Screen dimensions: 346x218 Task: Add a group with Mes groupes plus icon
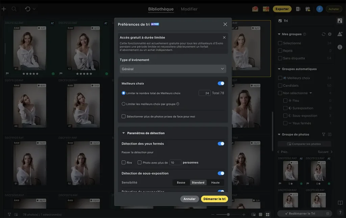pyautogui.click(x=330, y=34)
